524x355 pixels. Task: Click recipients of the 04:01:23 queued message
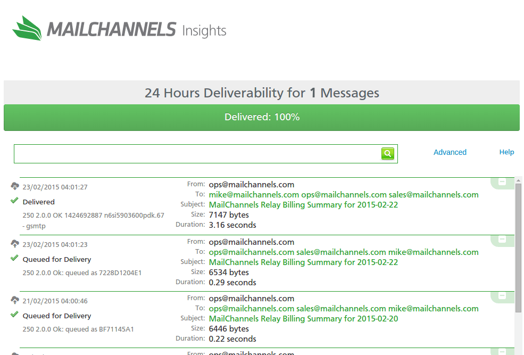[344, 252]
